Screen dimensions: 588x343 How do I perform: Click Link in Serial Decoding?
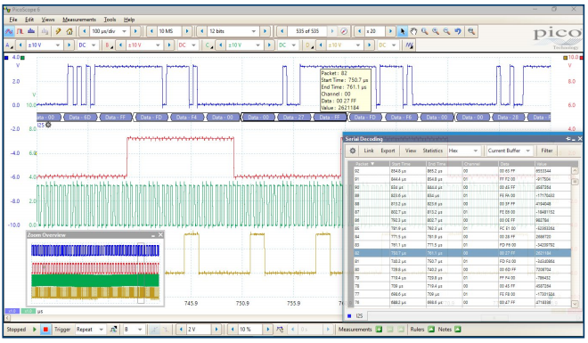coord(369,151)
